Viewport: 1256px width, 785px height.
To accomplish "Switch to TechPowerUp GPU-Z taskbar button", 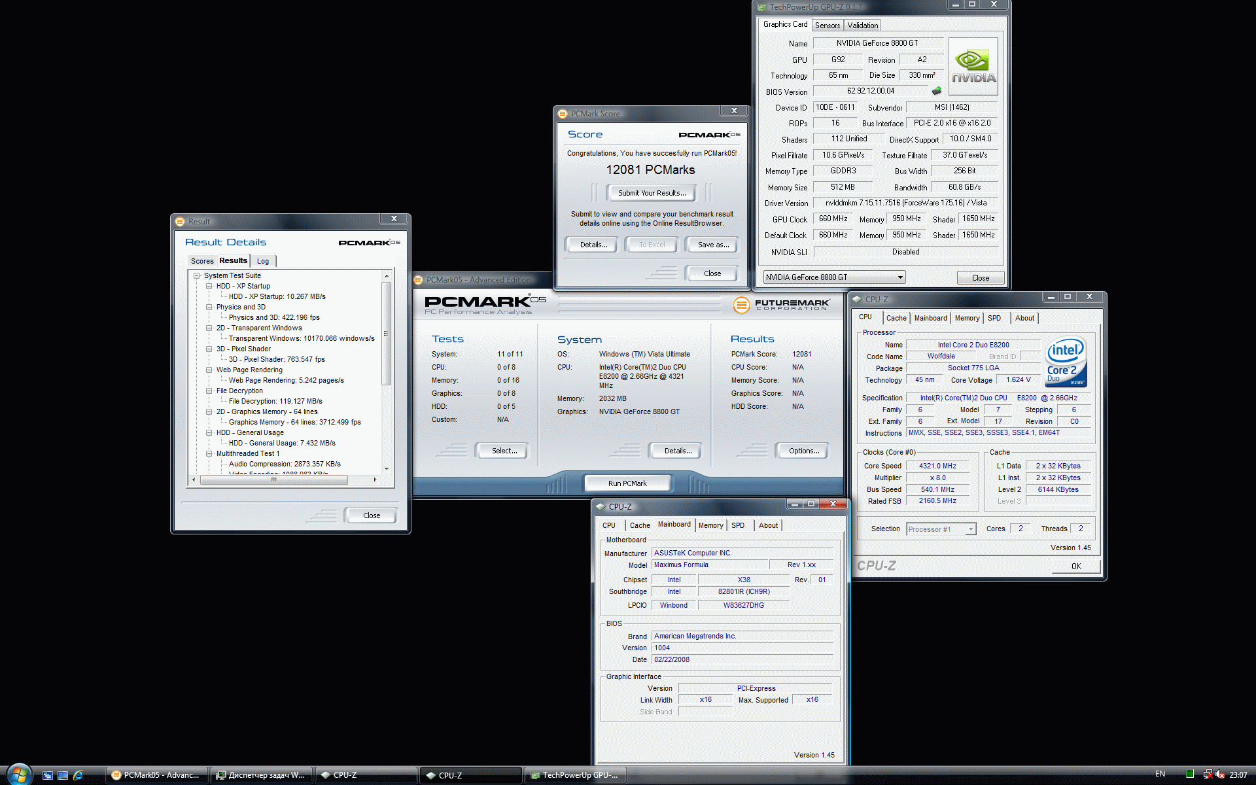I will click(x=576, y=775).
